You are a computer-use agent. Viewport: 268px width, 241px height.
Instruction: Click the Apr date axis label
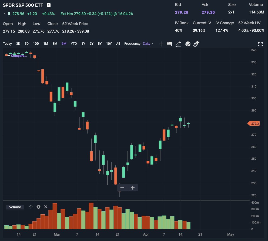(x=146, y=234)
